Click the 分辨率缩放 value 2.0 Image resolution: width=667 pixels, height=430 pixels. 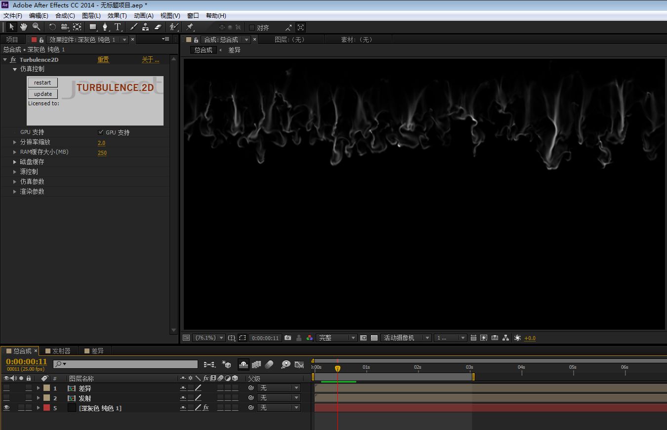101,143
